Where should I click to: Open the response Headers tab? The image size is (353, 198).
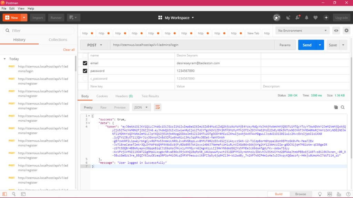click(x=123, y=96)
